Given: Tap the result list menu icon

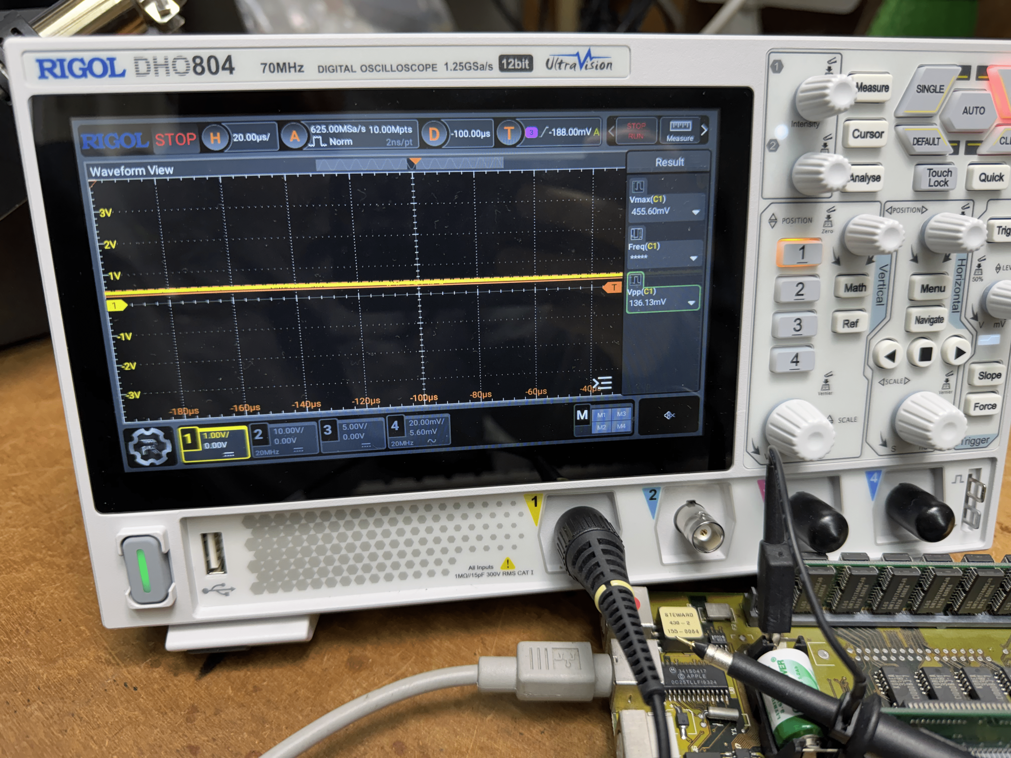Looking at the screenshot, I should click(602, 383).
